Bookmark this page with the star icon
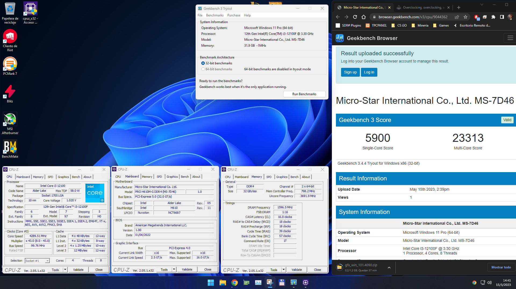The width and height of the screenshot is (516, 289). click(x=465, y=17)
